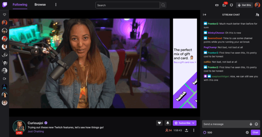The width and height of the screenshot is (262, 137).
Task: Open the chat settings gear icon
Action: (x=247, y=133)
